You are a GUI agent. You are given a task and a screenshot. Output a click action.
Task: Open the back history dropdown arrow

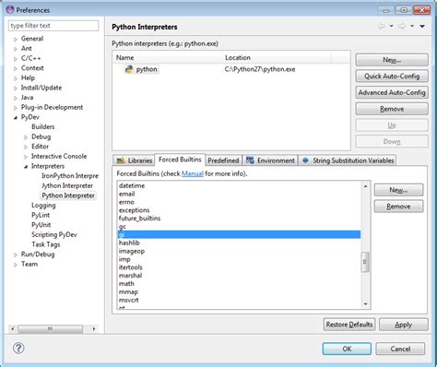tap(392, 26)
